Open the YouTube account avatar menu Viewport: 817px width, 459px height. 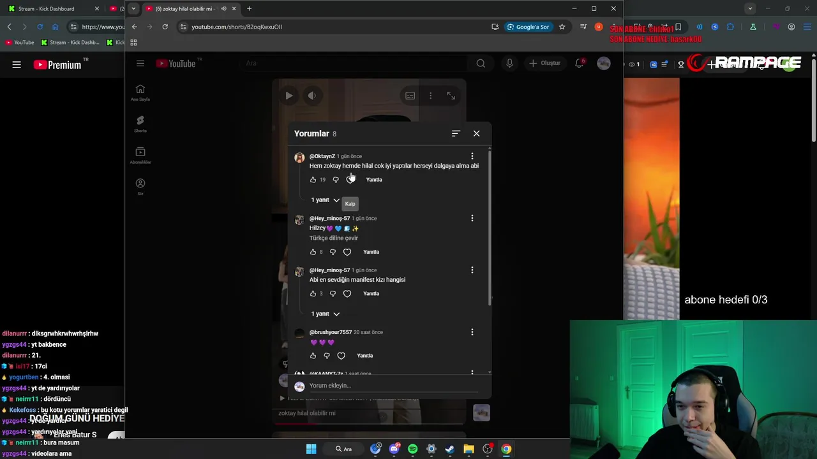point(604,63)
